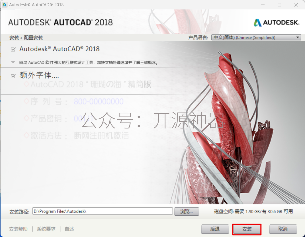Click the Autodesk logo in header
305x237 pixels.
(x=277, y=23)
